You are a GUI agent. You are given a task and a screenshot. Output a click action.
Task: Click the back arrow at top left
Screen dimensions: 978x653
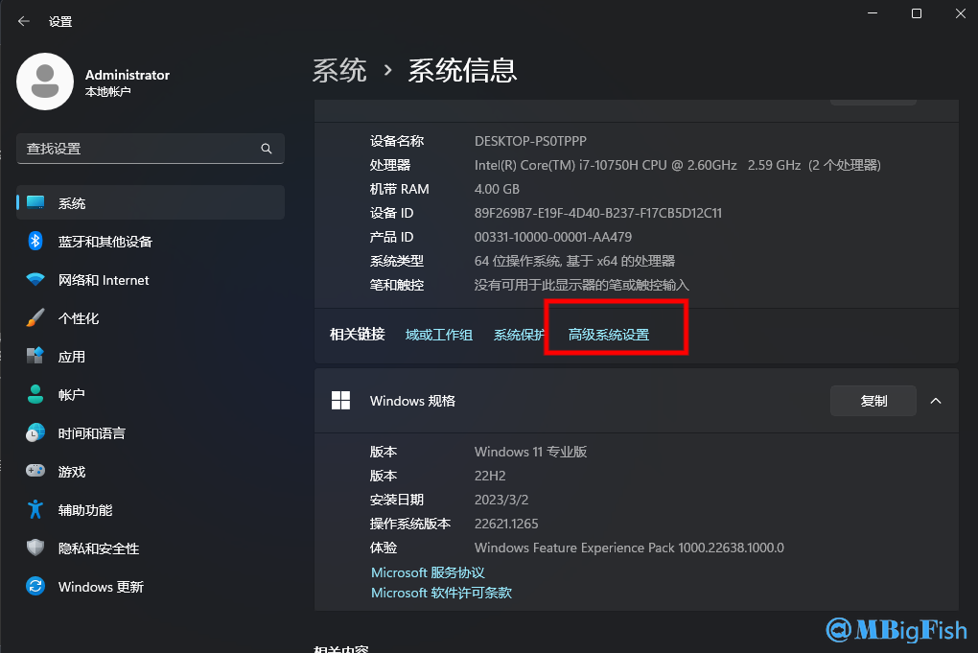click(22, 20)
